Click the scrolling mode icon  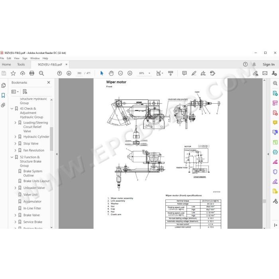click(171, 73)
